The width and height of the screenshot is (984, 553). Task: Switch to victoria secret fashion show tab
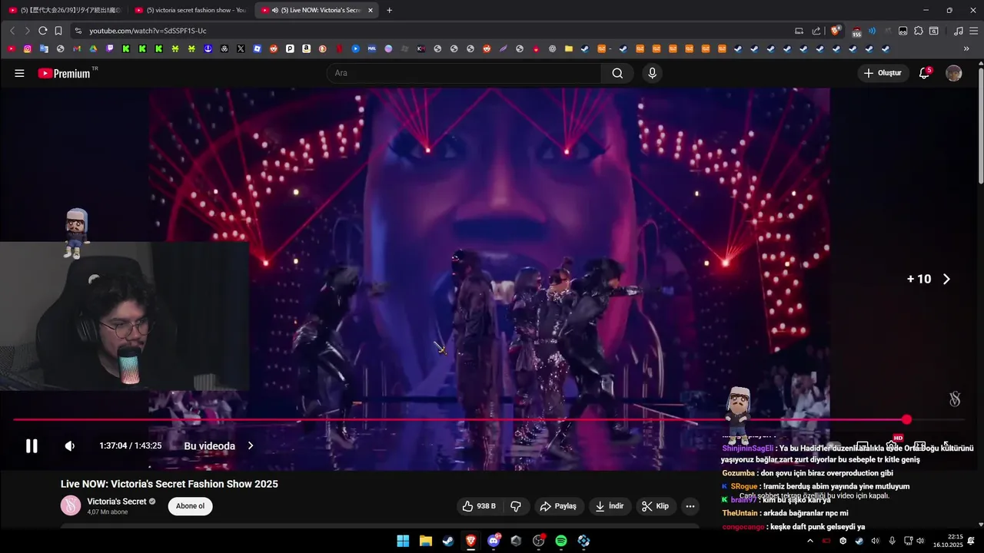point(189,10)
